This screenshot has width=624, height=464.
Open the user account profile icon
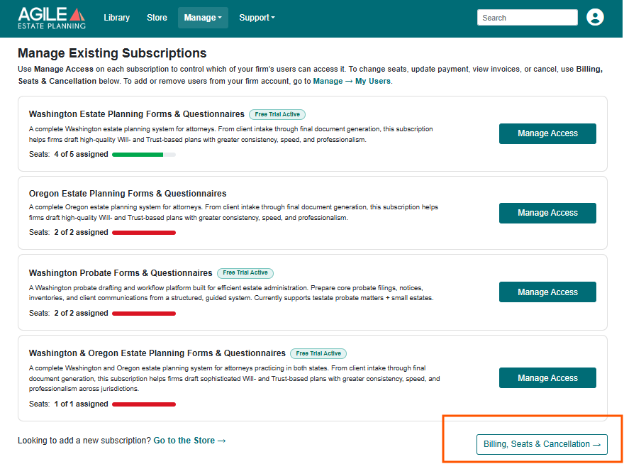coord(595,18)
